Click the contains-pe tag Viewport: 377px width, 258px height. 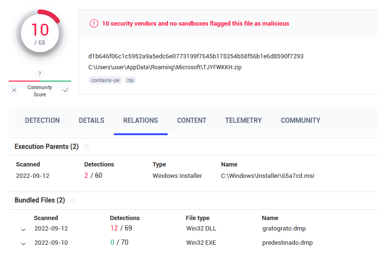click(x=105, y=80)
